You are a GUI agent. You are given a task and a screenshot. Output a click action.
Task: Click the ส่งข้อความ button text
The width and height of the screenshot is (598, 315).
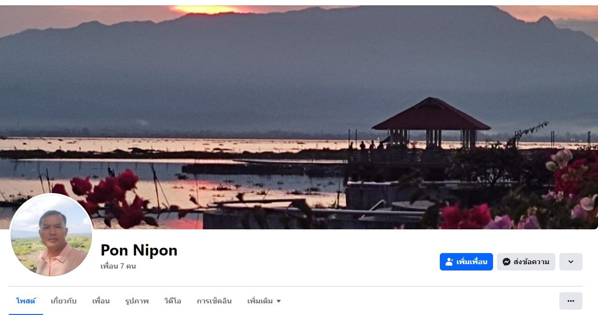pyautogui.click(x=531, y=262)
